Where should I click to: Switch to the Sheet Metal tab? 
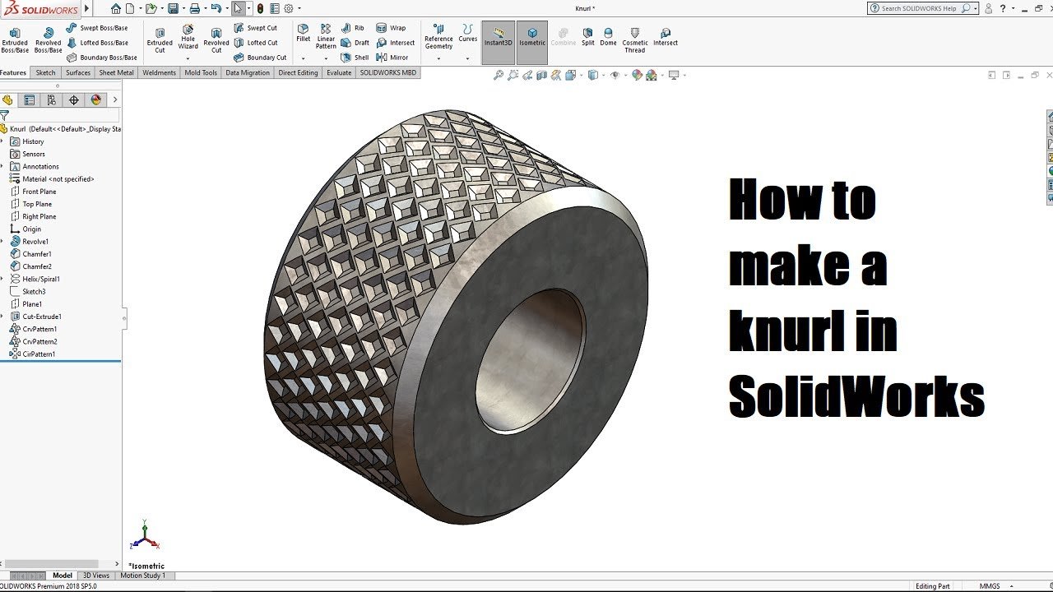coord(116,72)
